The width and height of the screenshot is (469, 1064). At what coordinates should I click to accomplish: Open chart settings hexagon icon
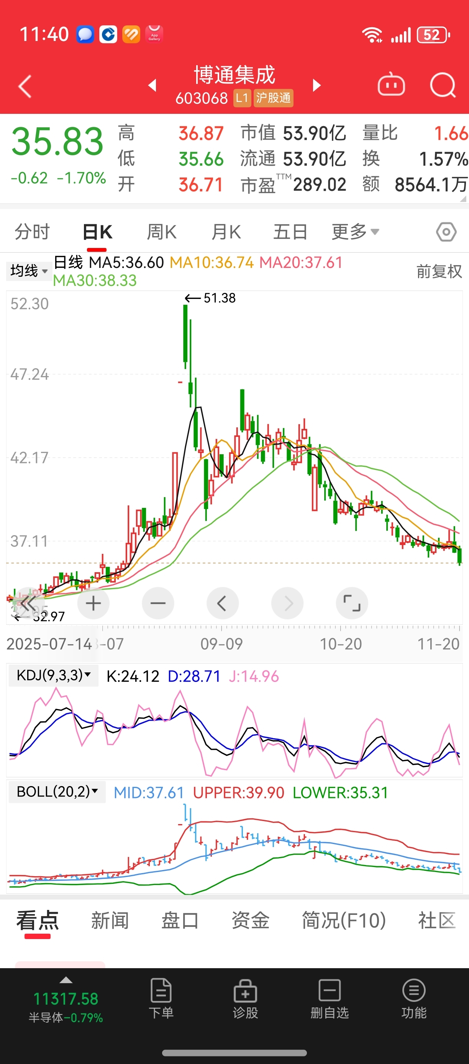pos(446,232)
